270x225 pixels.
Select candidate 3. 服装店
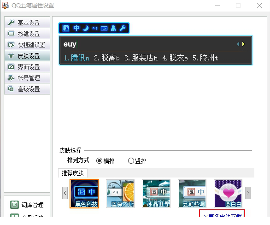point(141,58)
